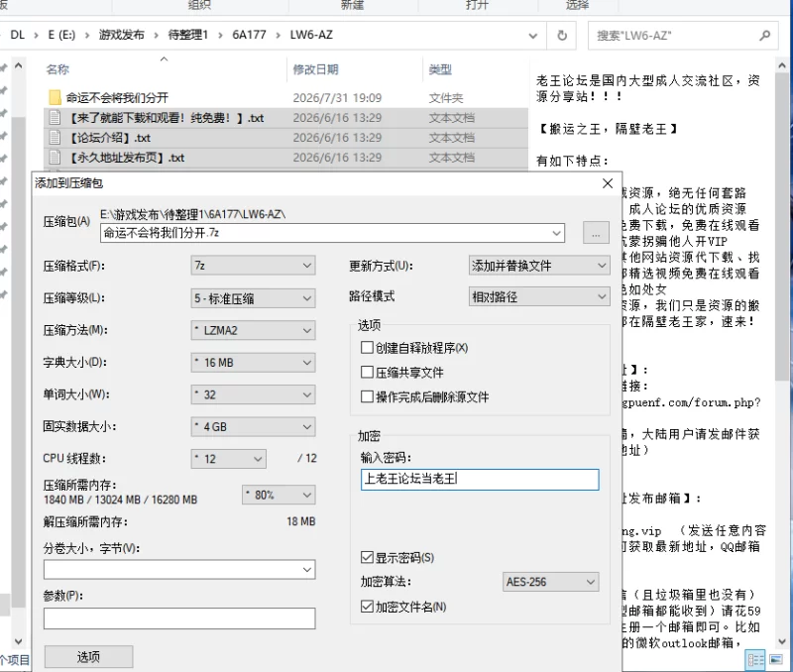Click the refresh icon in the address bar
793x672 pixels.
pos(562,36)
